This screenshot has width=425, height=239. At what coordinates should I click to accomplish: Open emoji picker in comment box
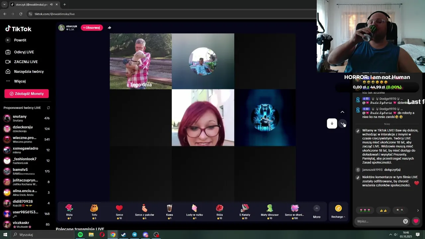(405, 221)
